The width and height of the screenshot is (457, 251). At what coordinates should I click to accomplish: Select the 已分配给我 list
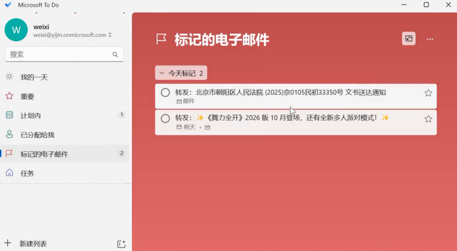point(37,135)
